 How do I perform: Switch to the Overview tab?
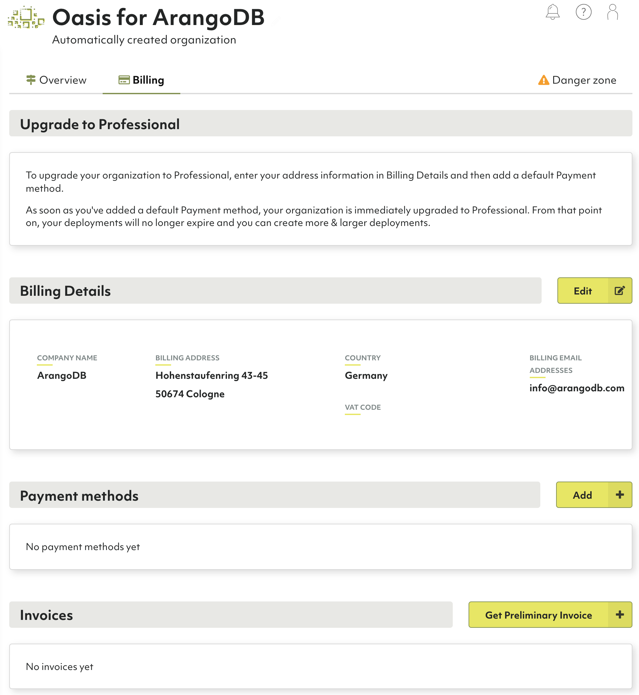[63, 80]
